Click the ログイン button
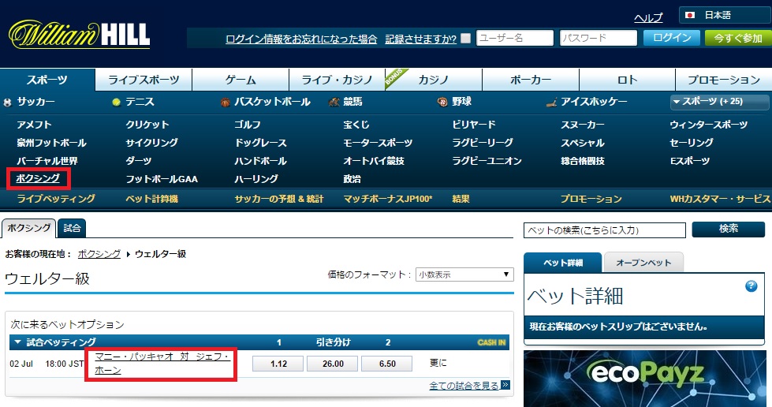The width and height of the screenshot is (772, 407). click(672, 38)
